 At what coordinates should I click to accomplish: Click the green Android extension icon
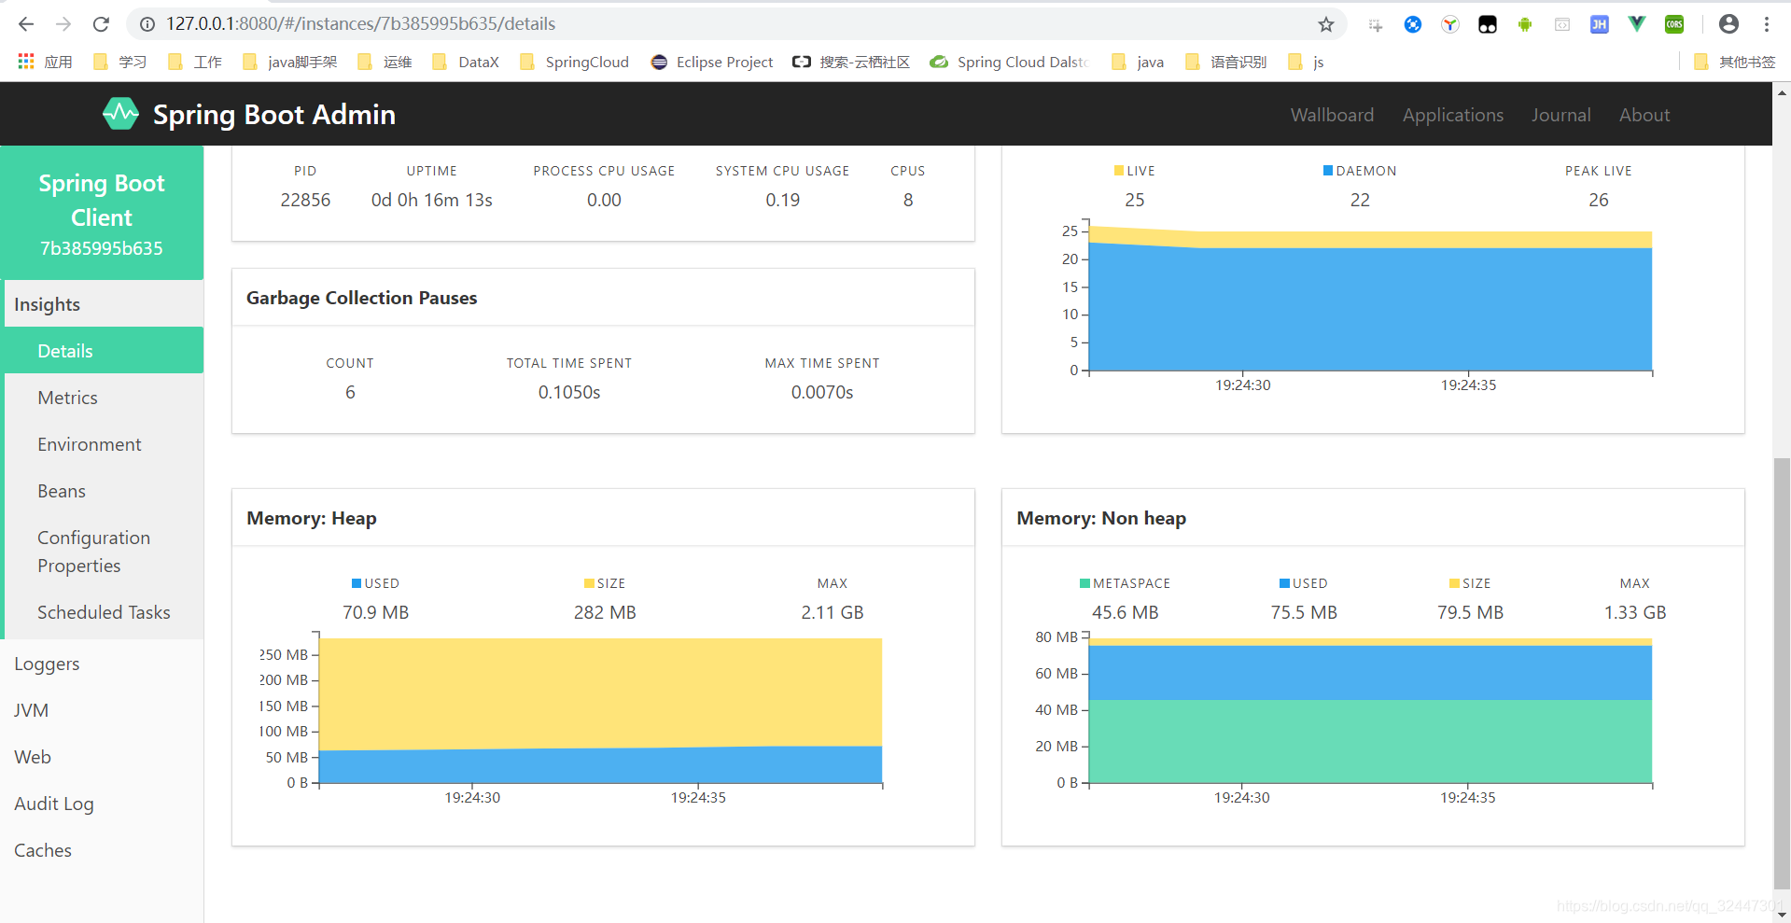pyautogui.click(x=1525, y=25)
